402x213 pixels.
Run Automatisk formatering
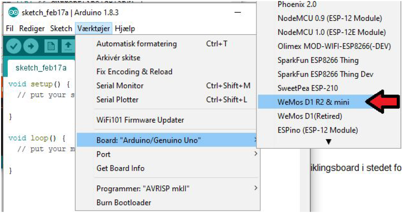(x=136, y=44)
